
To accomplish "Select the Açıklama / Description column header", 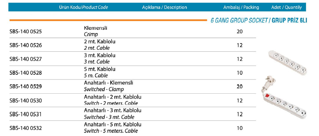I will click(x=164, y=7).
